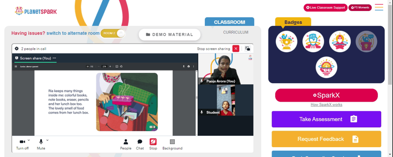The image size is (393, 157).
Task: Click the story illustration of the school bag
Action: [127, 102]
